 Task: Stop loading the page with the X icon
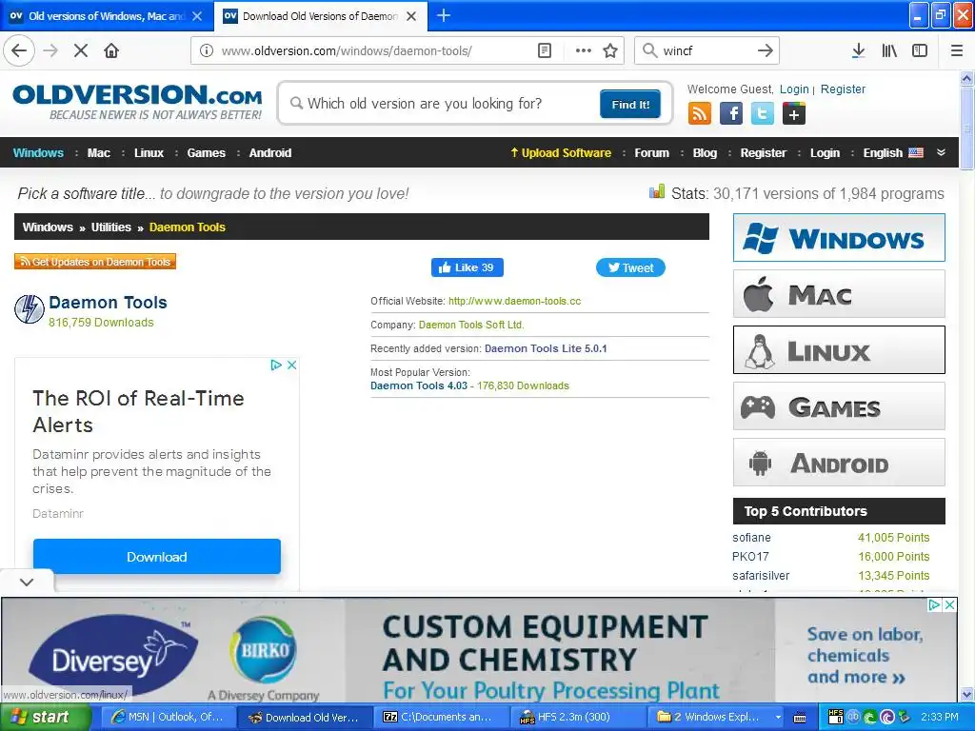click(81, 50)
